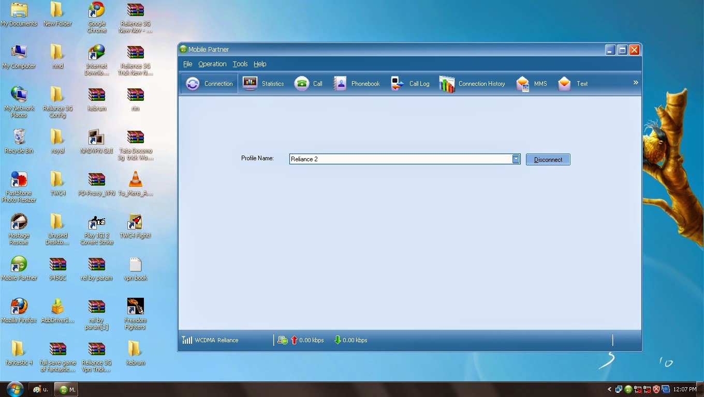Select the My Network Places icon
704x397 pixels.
(x=19, y=102)
